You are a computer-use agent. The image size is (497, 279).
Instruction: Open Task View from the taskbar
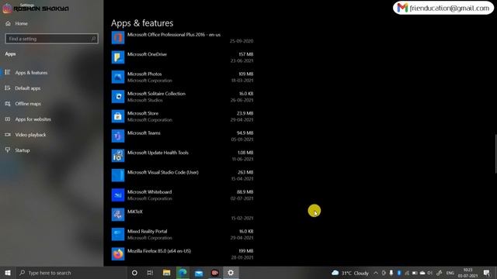pos(150,273)
